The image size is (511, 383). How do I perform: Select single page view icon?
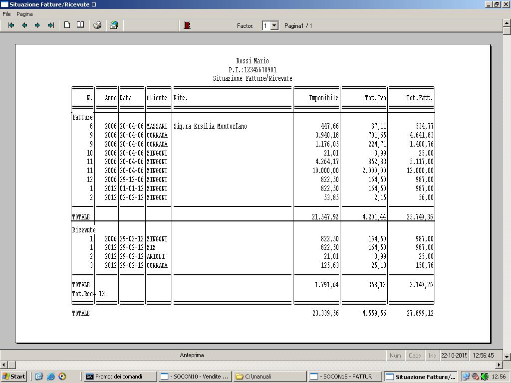[x=67, y=25]
